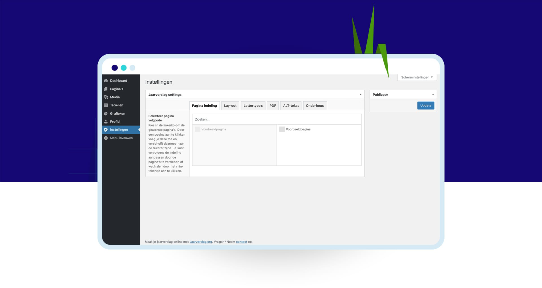
Task: Click the Profiel user icon
Action: 106,122
